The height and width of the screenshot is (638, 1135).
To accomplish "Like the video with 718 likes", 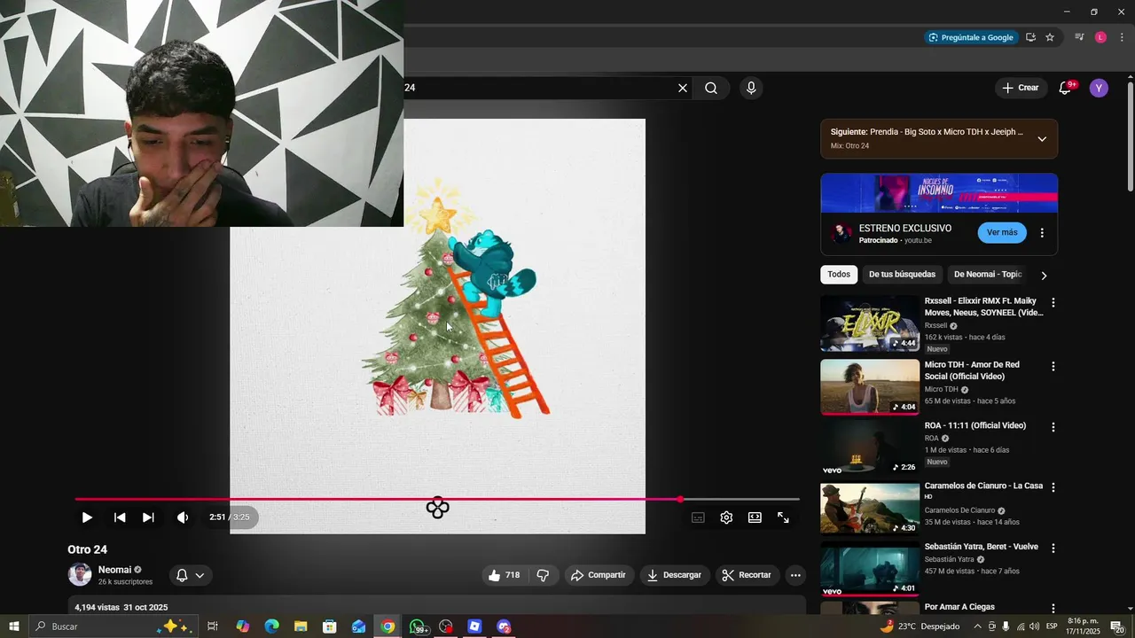I will 504,575.
